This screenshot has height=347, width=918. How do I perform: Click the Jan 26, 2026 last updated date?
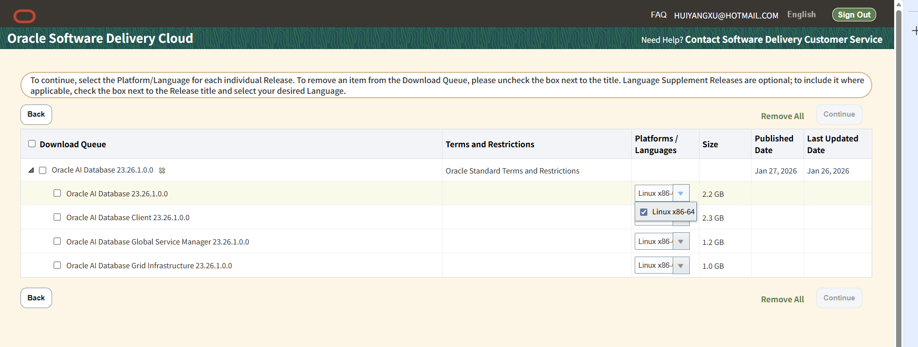[828, 171]
